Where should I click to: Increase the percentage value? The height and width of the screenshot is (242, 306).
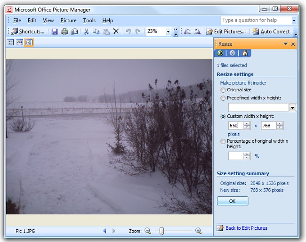click(247, 154)
